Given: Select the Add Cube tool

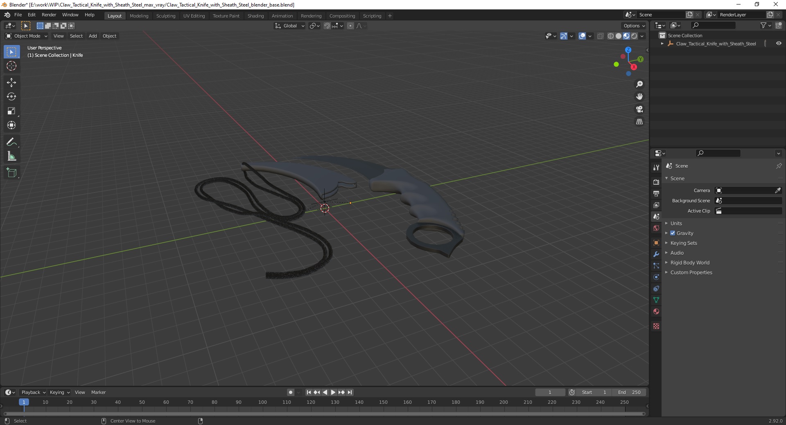Looking at the screenshot, I should 11,173.
